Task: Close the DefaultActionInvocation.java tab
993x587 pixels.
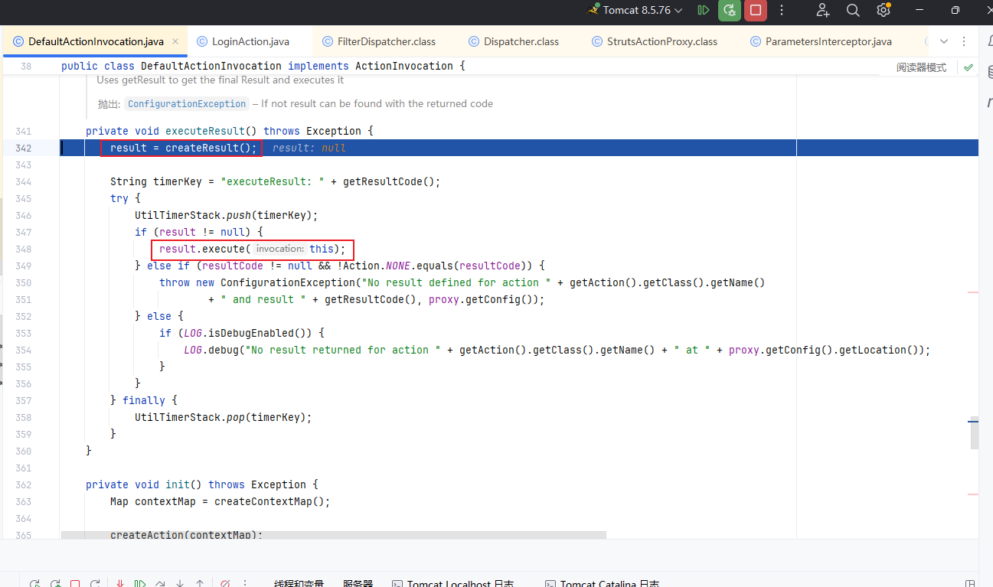Action: click(175, 41)
